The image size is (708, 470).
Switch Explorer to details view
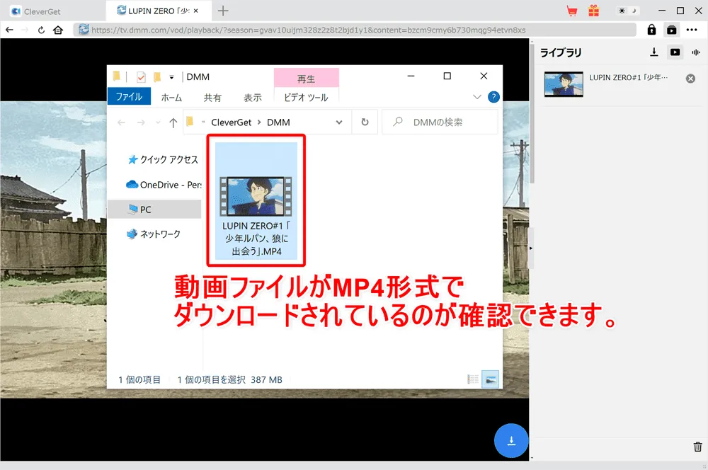pos(473,379)
